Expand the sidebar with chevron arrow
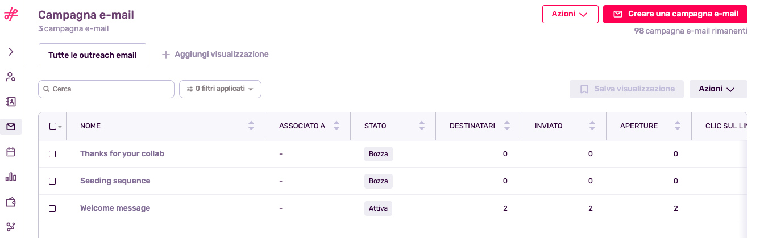760x238 pixels. click(x=11, y=52)
